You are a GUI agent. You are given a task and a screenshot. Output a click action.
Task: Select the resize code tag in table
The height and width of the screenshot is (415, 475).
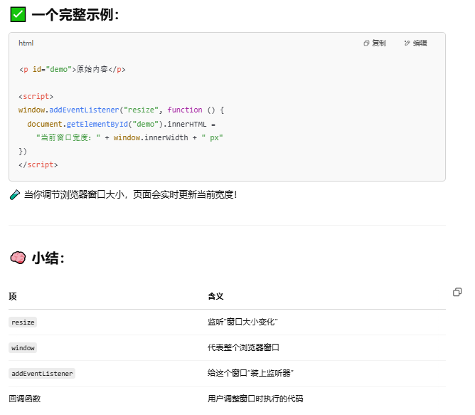(x=23, y=322)
